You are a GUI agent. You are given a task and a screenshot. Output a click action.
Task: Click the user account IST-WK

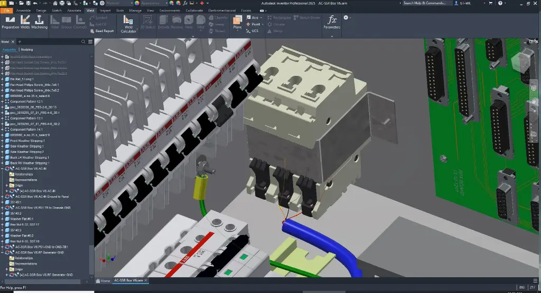(462, 3)
